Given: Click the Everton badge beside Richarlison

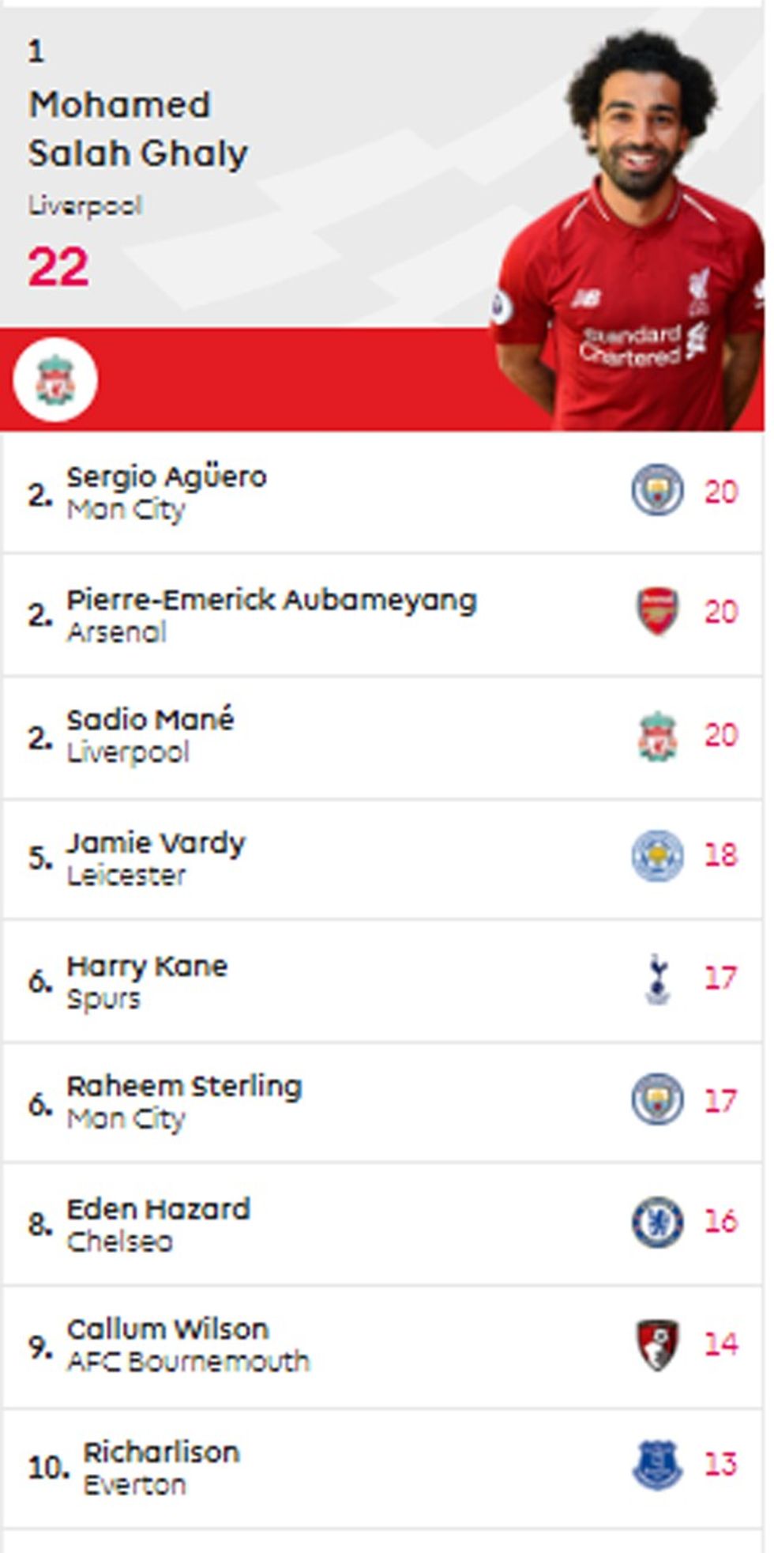Looking at the screenshot, I should [x=657, y=1464].
